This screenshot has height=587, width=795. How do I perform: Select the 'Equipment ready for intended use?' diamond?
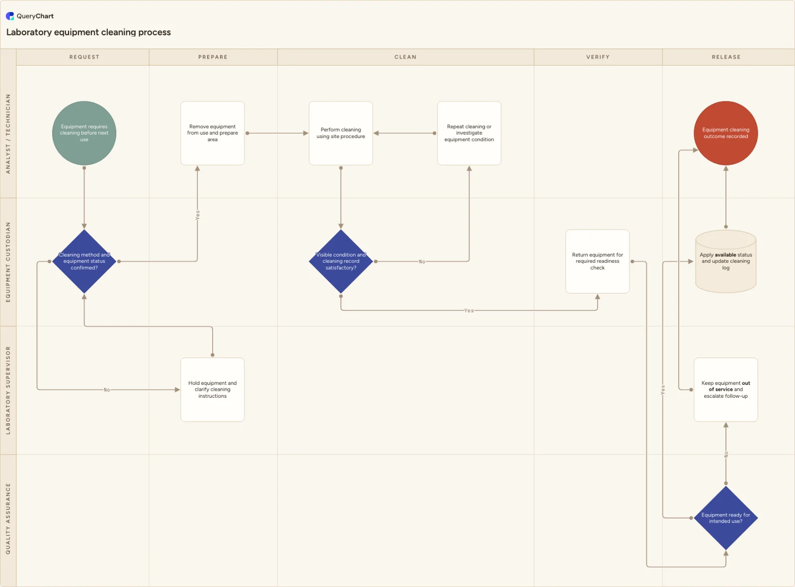(x=725, y=518)
